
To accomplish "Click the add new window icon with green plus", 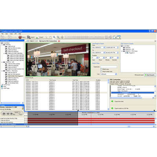I will pyautogui.click(x=119, y=37).
